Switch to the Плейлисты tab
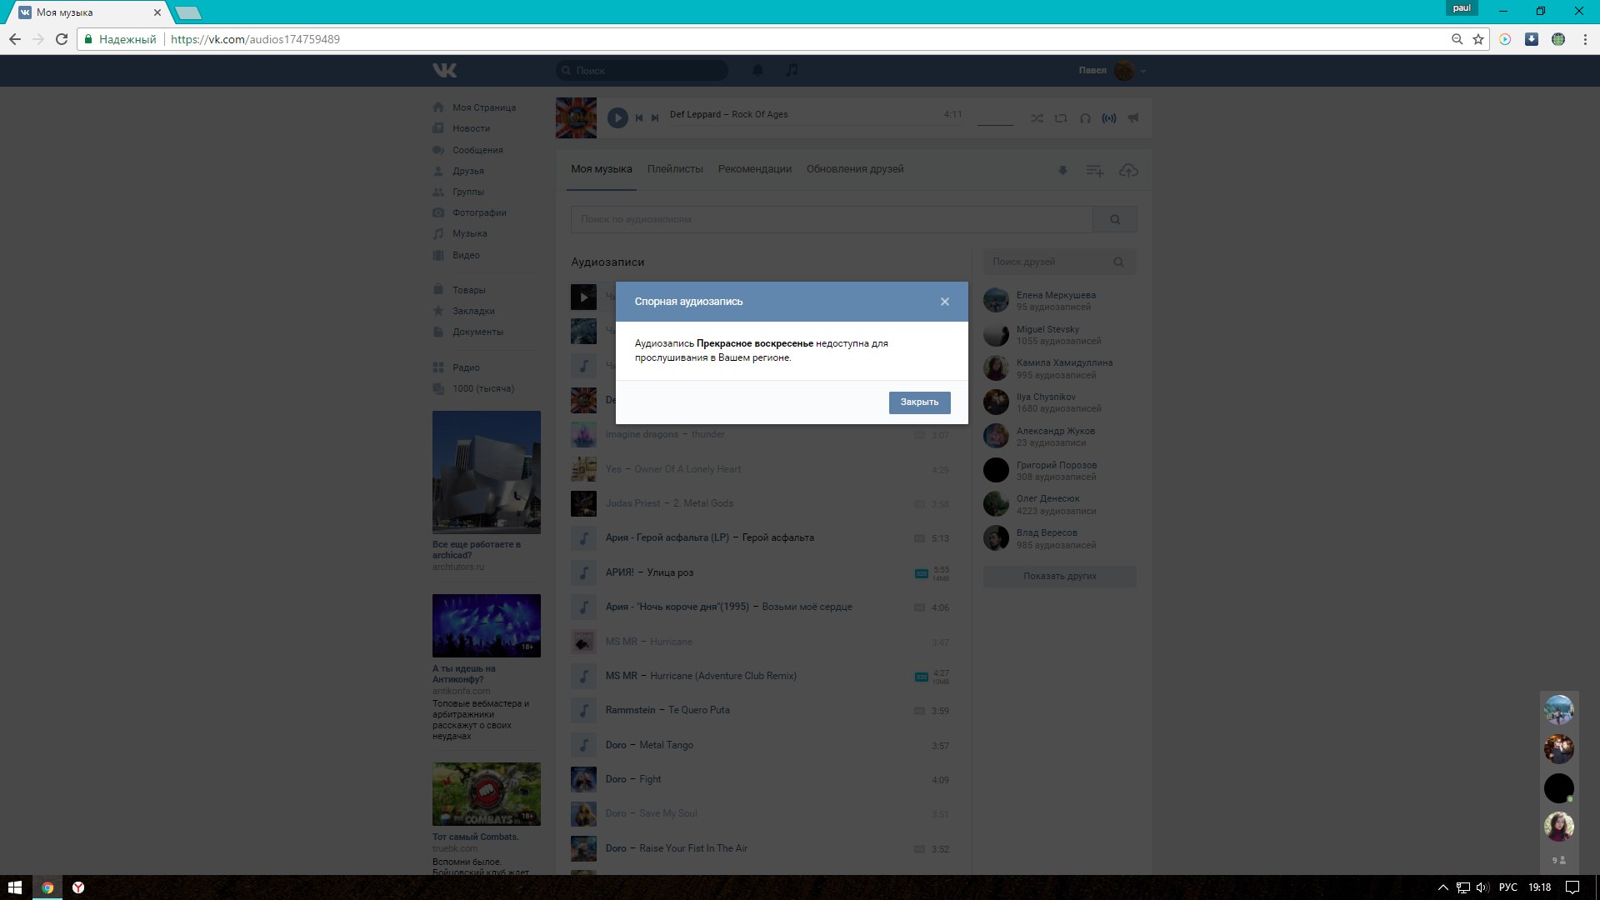 pos(675,169)
